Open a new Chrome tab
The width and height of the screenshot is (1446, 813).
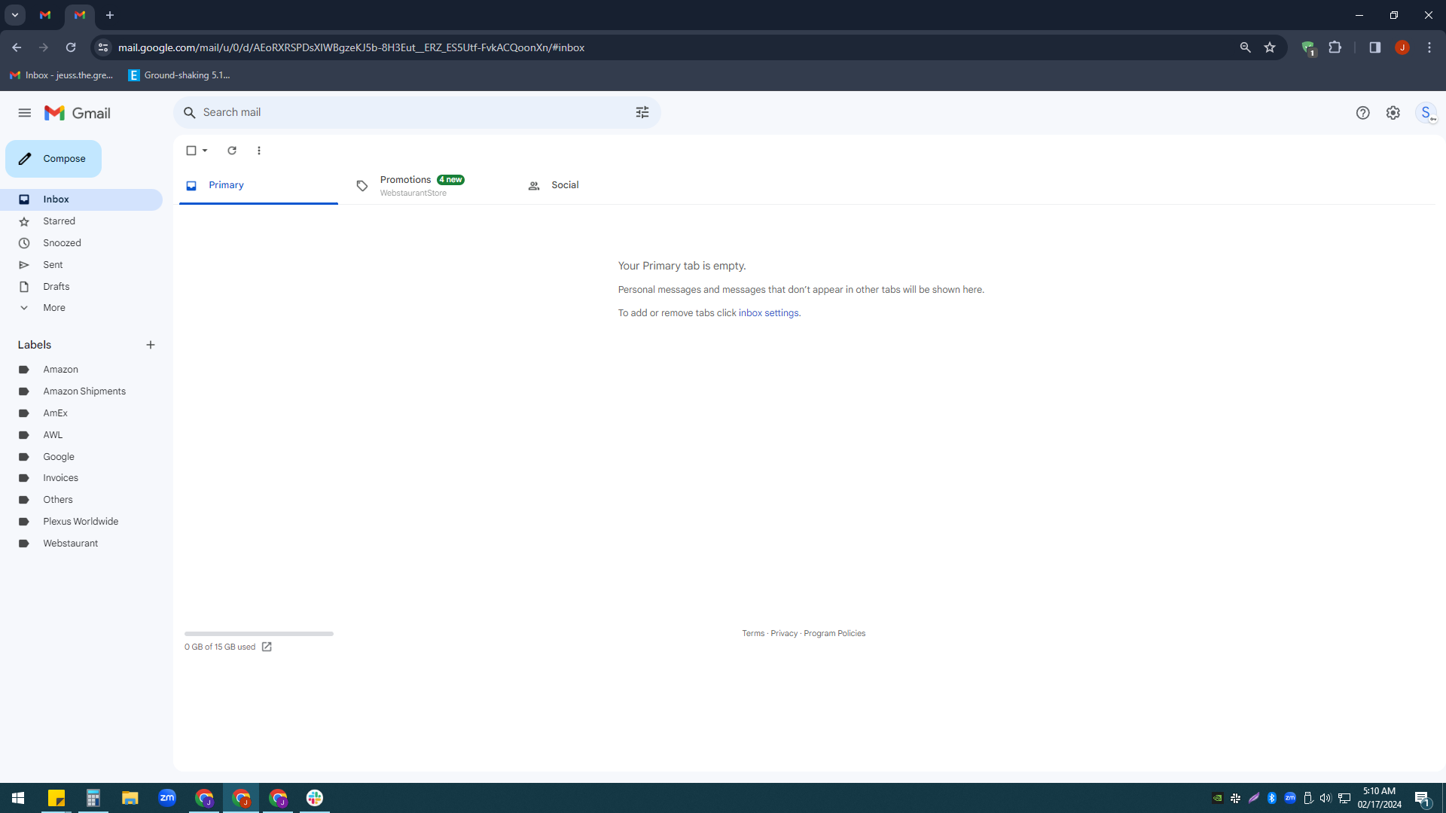[110, 15]
